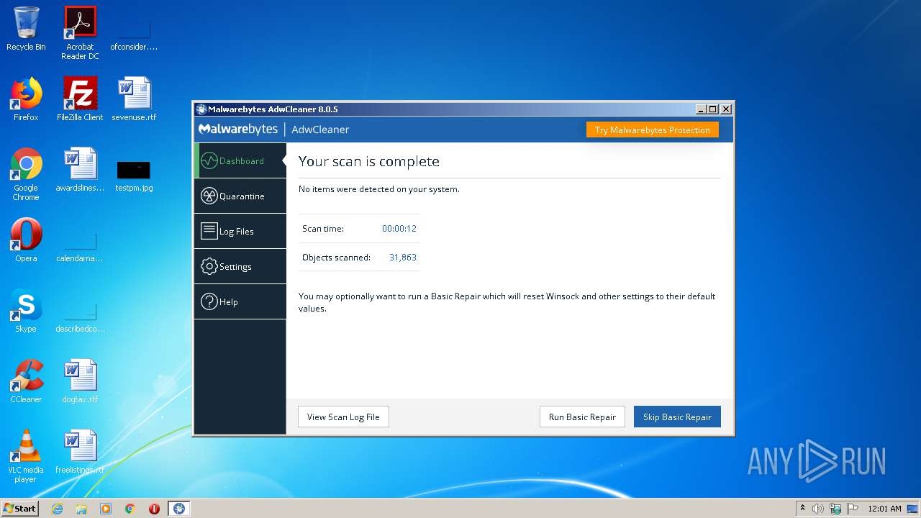Click Skip Basic Repair button

pos(677,417)
